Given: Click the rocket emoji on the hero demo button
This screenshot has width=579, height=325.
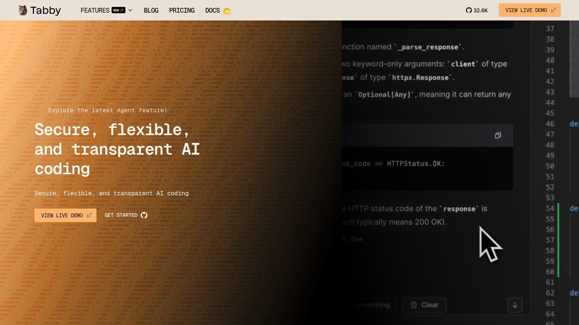Looking at the screenshot, I should pyautogui.click(x=89, y=215).
